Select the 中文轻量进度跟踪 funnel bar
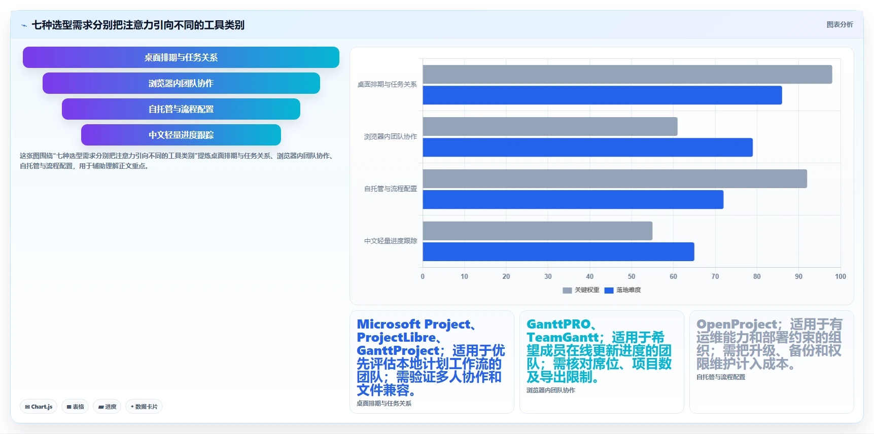This screenshot has width=874, height=434. (181, 135)
